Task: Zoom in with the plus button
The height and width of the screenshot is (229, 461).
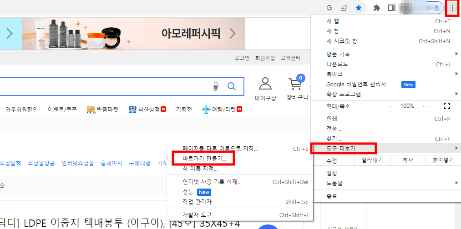Action: coord(424,106)
